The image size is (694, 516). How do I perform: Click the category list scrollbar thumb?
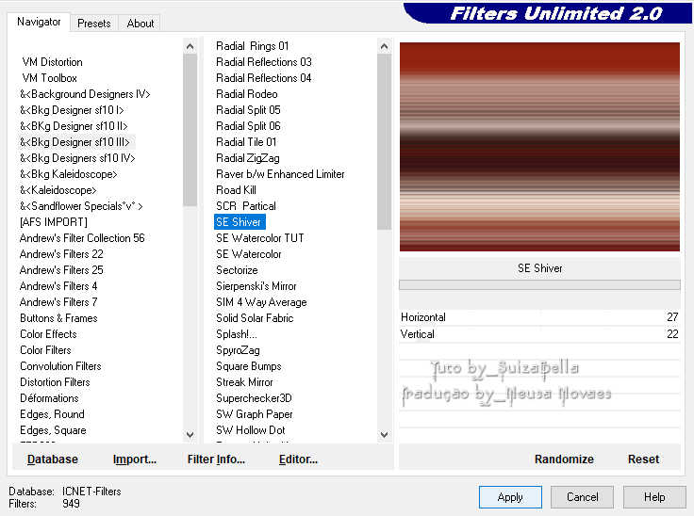pos(190,130)
